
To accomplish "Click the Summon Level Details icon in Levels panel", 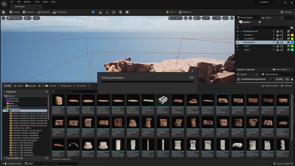I will [260, 22].
